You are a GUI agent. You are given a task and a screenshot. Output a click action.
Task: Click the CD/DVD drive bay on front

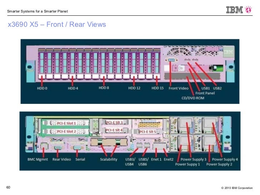(192, 76)
